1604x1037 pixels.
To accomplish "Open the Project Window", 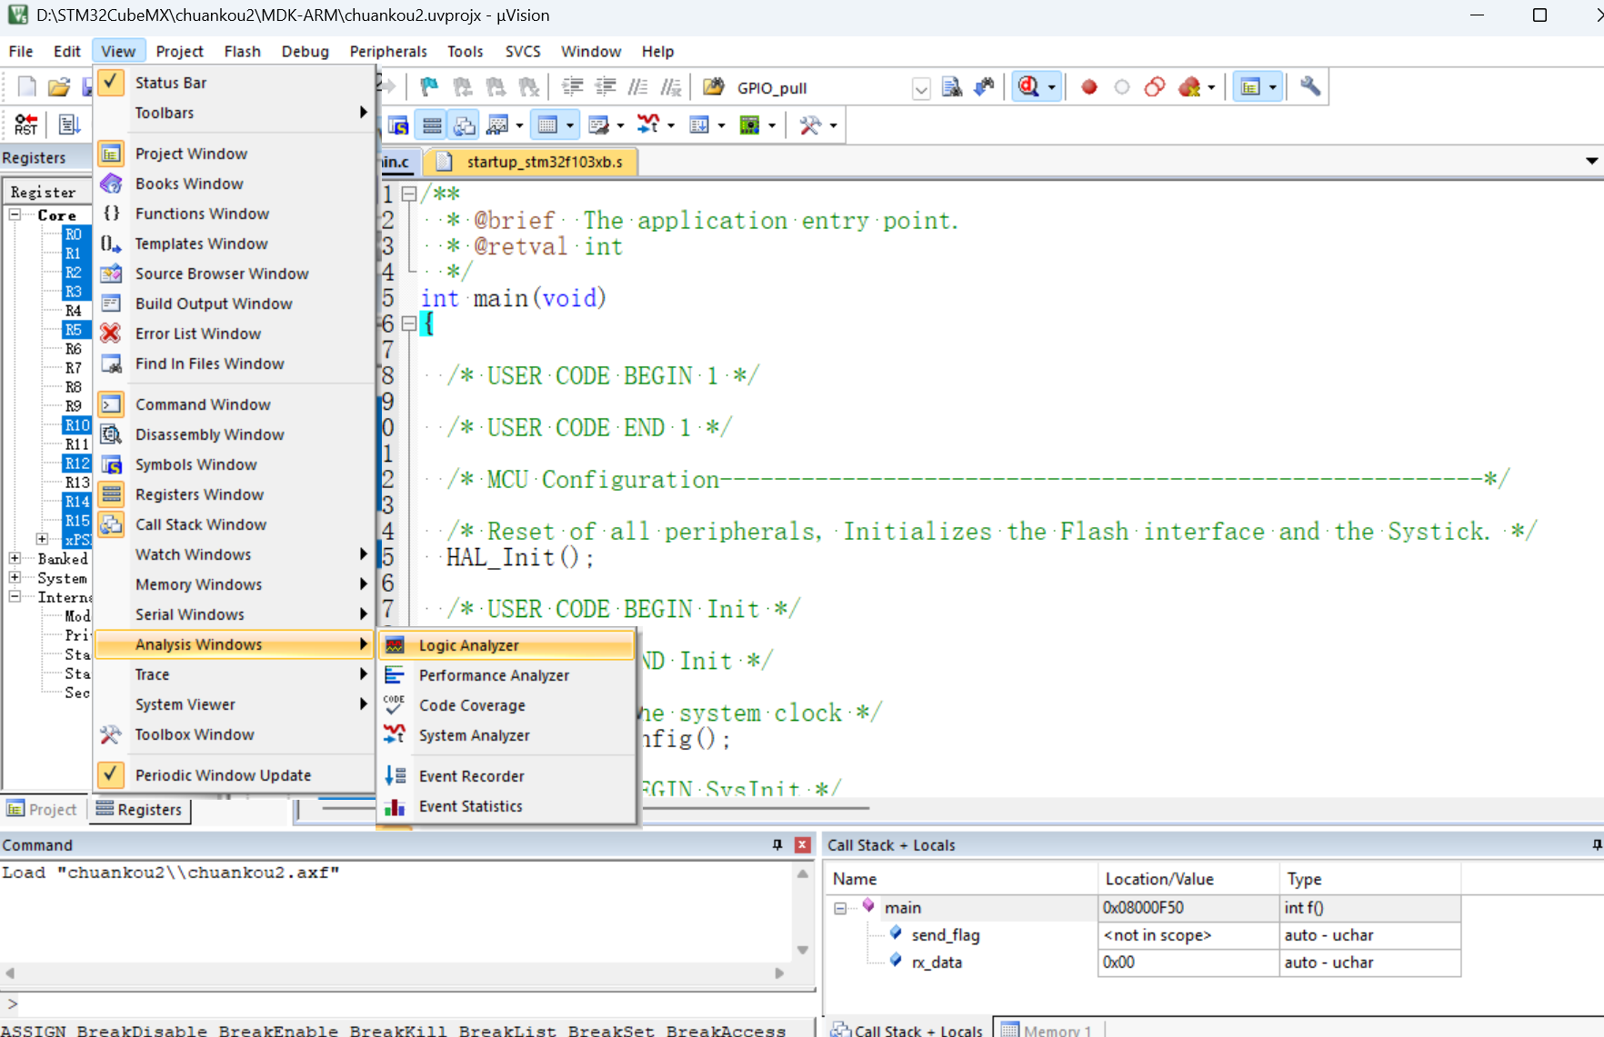I will point(235,154).
